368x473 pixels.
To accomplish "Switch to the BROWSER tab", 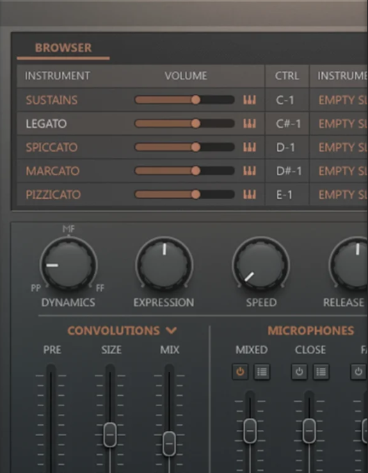I will [x=63, y=48].
